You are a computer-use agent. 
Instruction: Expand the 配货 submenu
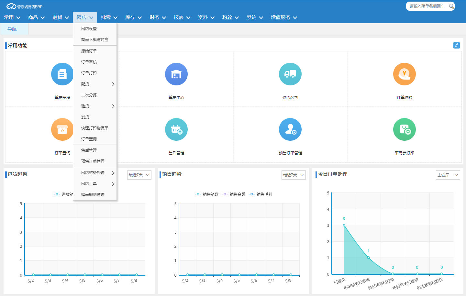tap(95, 84)
